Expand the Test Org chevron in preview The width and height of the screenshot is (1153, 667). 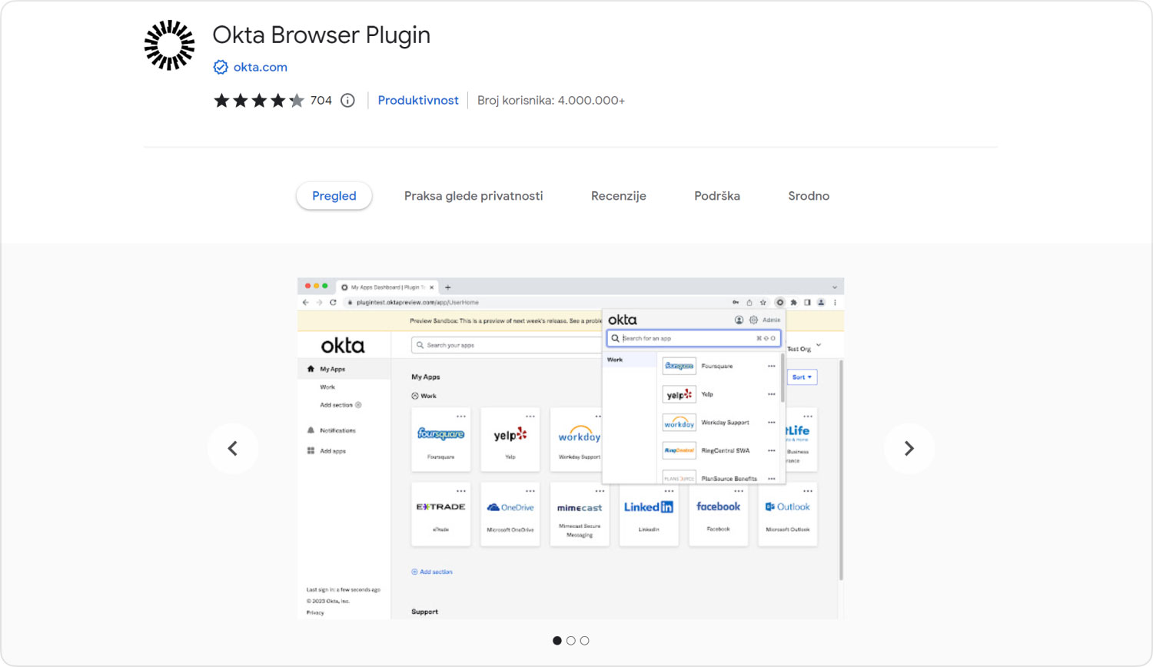[819, 345]
